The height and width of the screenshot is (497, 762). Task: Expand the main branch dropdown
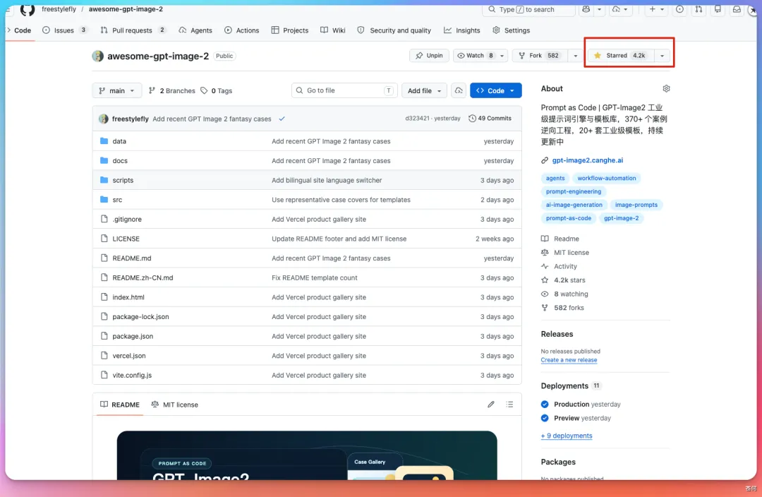[x=116, y=90]
